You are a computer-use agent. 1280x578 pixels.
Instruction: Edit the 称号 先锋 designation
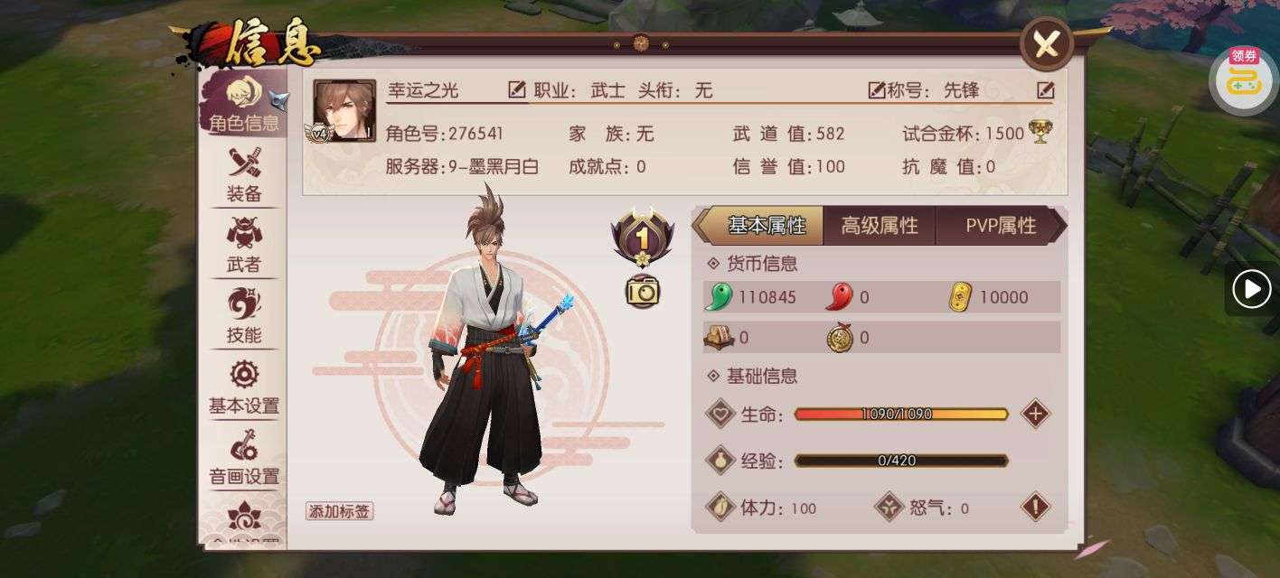[1046, 89]
